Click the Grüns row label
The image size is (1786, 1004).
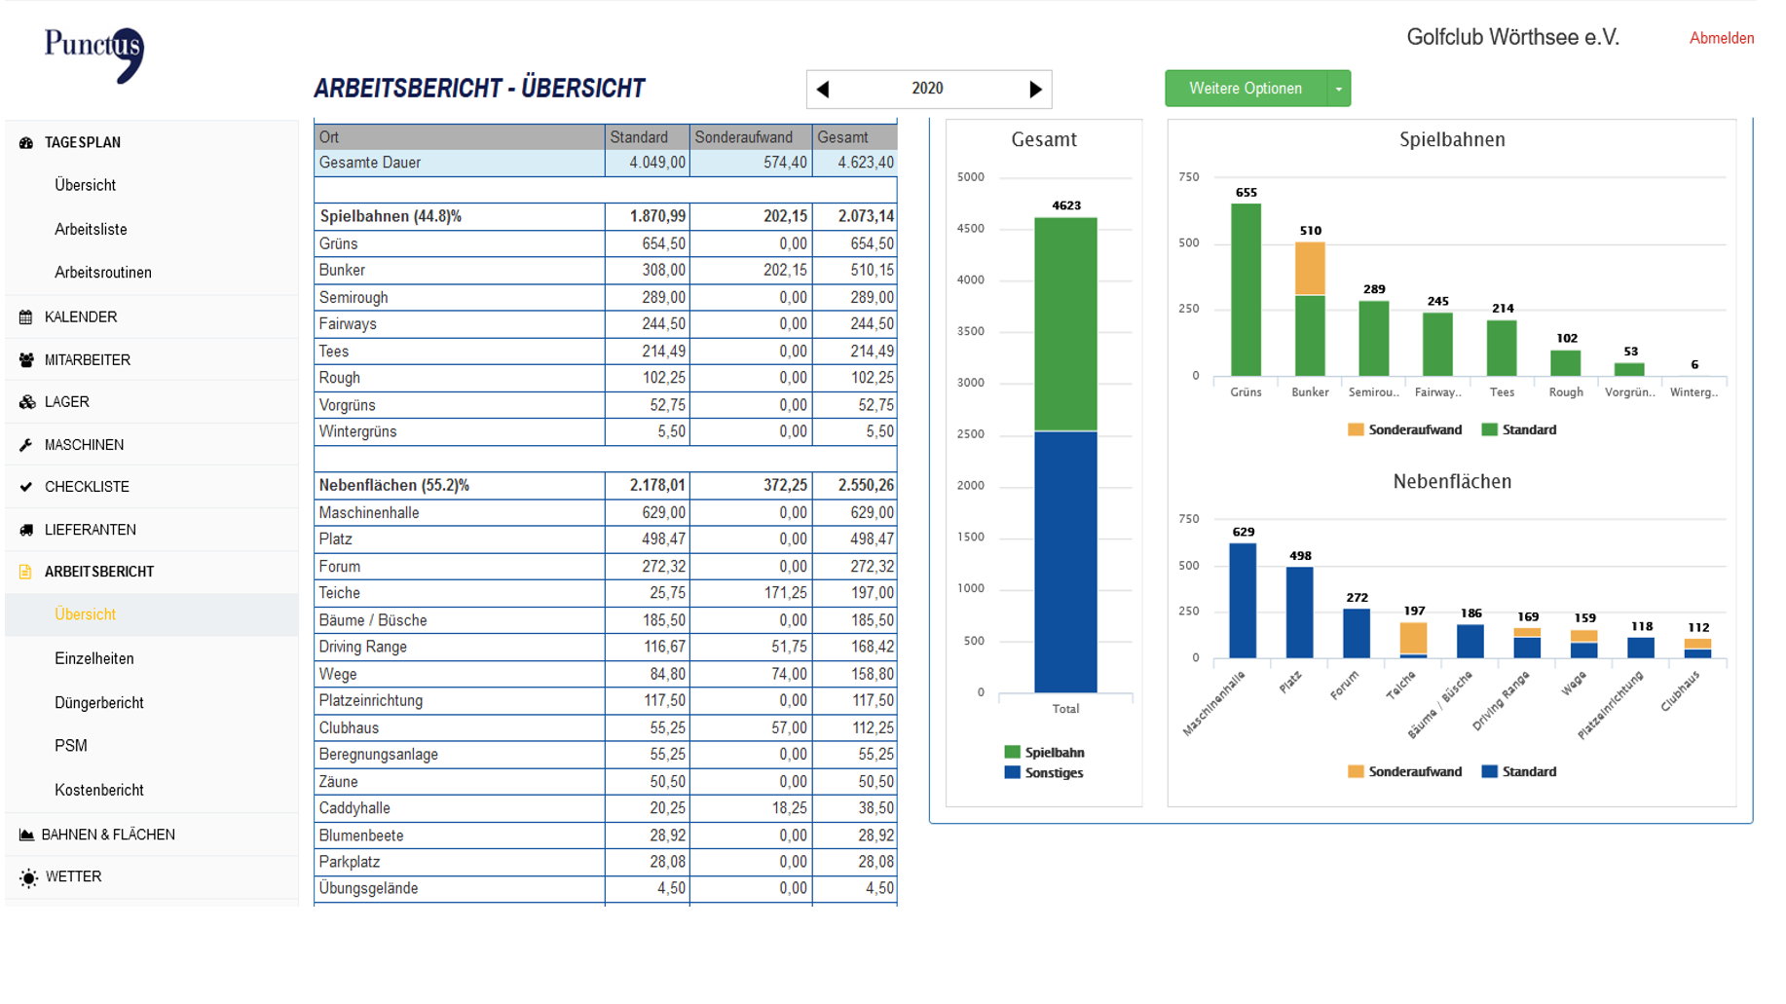(338, 244)
